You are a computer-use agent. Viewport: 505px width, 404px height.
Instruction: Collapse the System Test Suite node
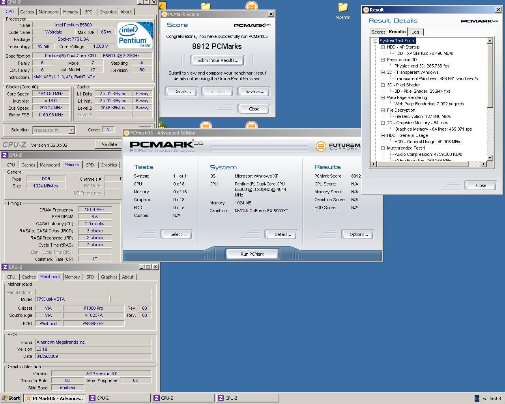tap(376, 41)
